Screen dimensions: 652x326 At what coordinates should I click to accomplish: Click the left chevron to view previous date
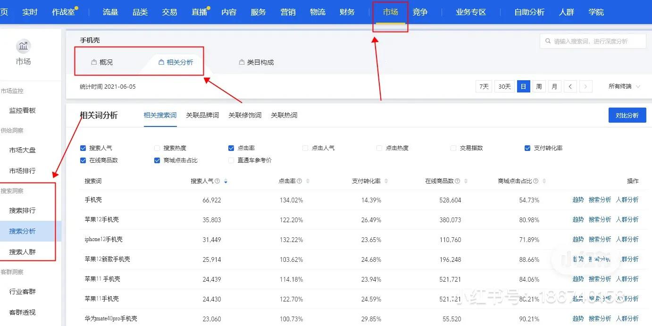[571, 86]
